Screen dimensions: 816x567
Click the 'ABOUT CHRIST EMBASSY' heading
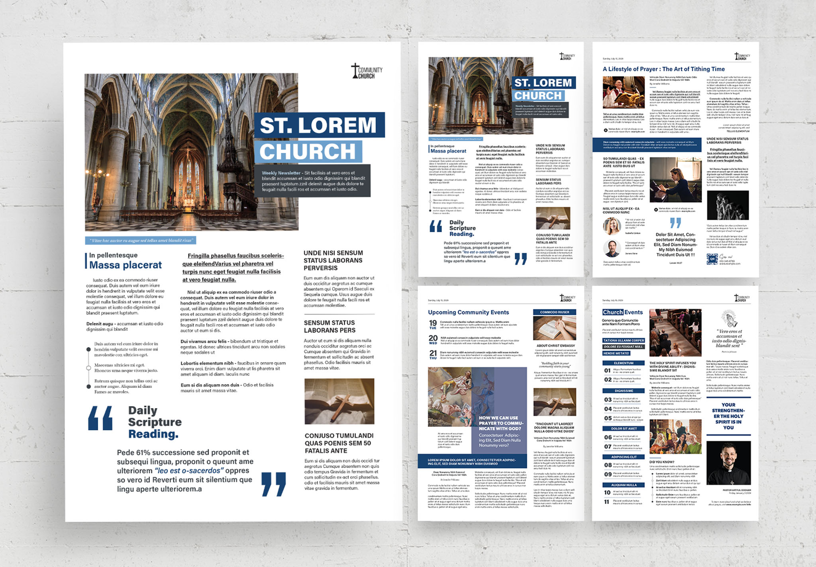[556, 346]
